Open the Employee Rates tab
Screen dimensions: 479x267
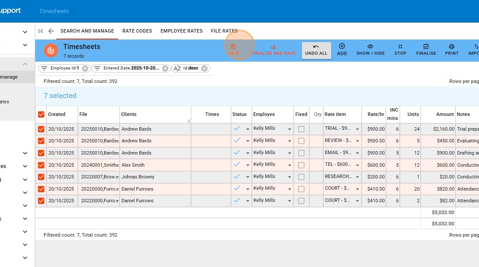(x=181, y=31)
